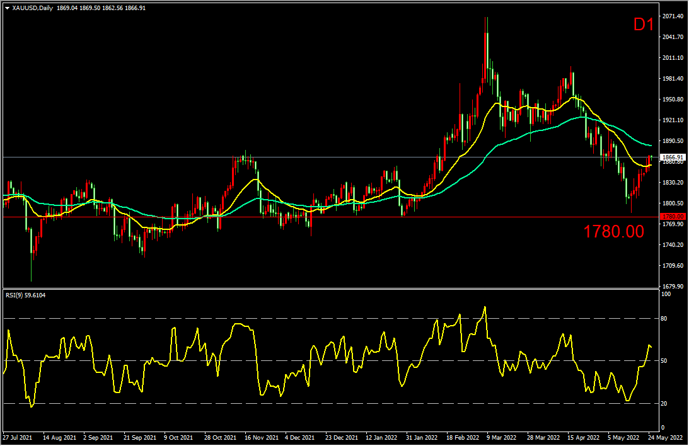This screenshot has width=689, height=446.
Task: Click the 27 Jul 2021 date label
Action: pyautogui.click(x=17, y=437)
